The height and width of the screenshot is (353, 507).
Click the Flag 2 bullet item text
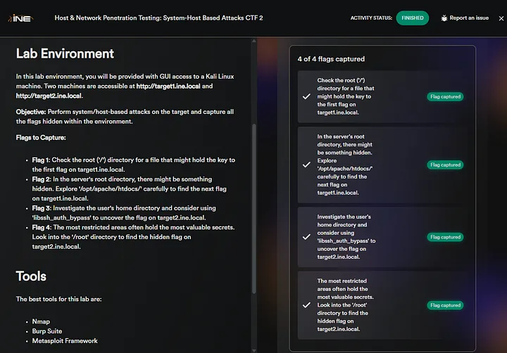(x=130, y=188)
